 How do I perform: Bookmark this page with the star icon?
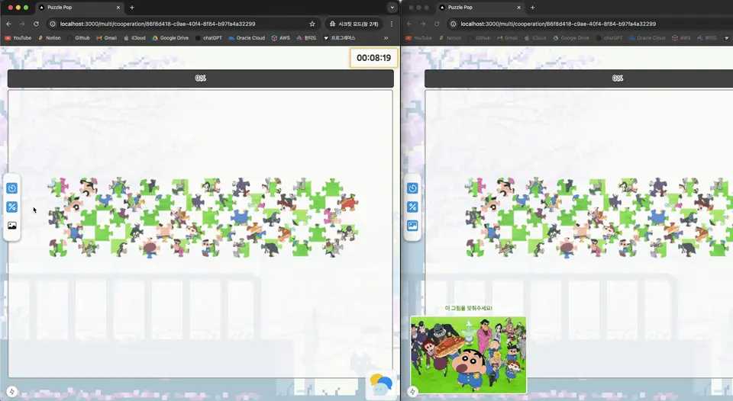pos(312,24)
